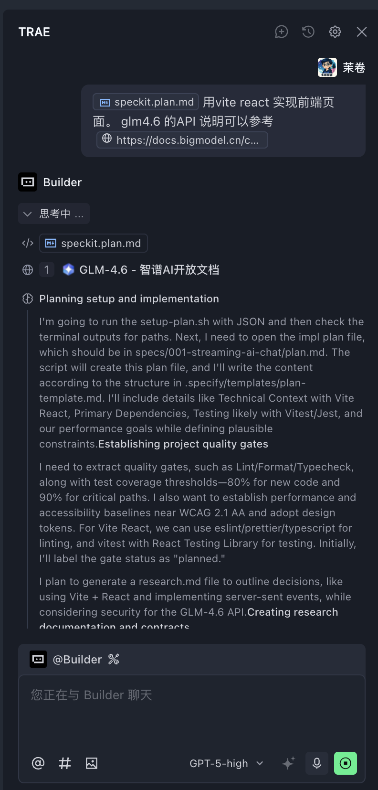
Task: Attach an image via the picture icon
Action: coord(92,763)
